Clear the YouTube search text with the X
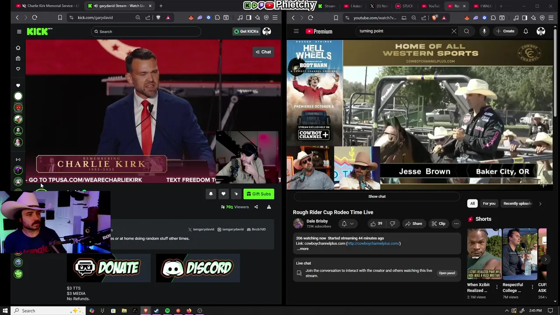Image resolution: width=560 pixels, height=315 pixels. tap(454, 31)
